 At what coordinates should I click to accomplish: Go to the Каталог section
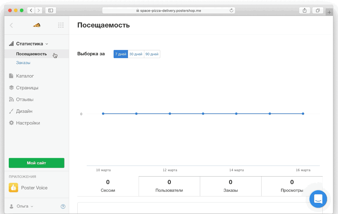[x=25, y=76]
